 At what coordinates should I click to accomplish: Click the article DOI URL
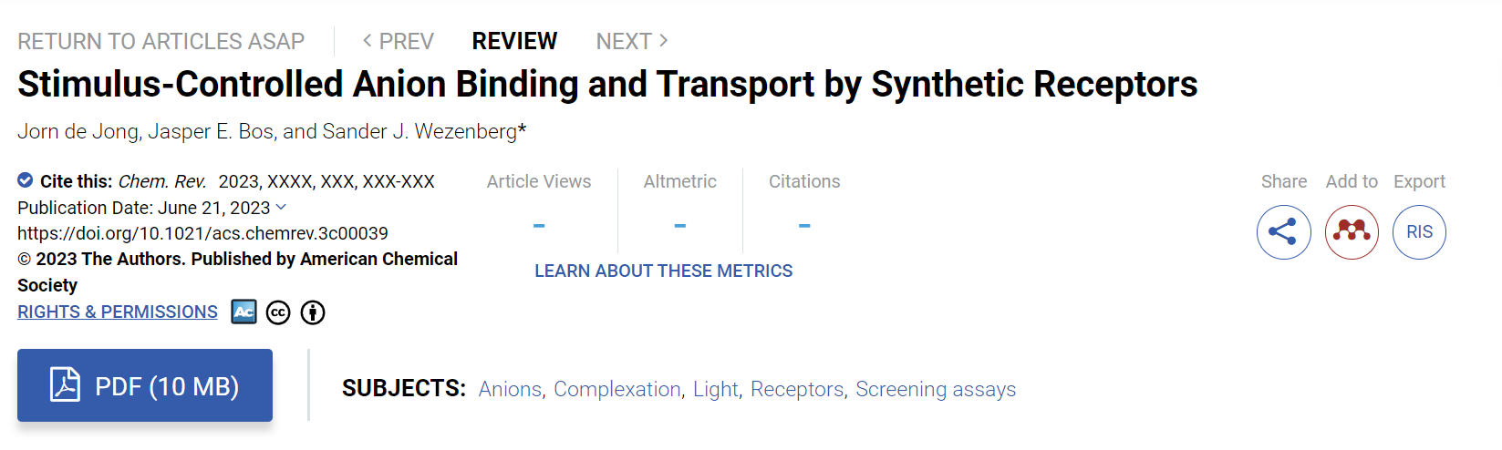point(202,233)
